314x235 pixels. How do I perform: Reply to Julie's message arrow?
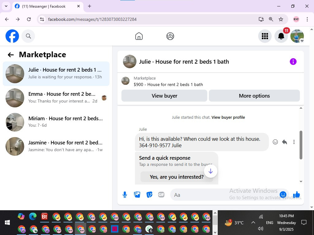(x=284, y=142)
